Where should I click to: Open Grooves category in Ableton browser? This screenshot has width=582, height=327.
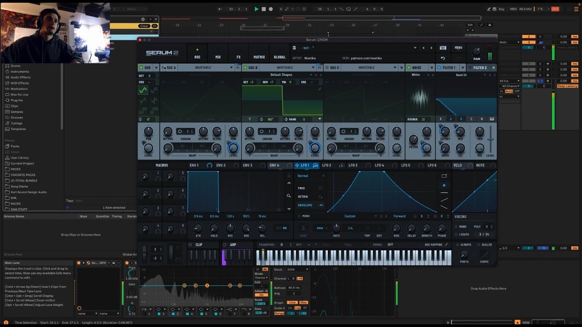click(x=17, y=118)
